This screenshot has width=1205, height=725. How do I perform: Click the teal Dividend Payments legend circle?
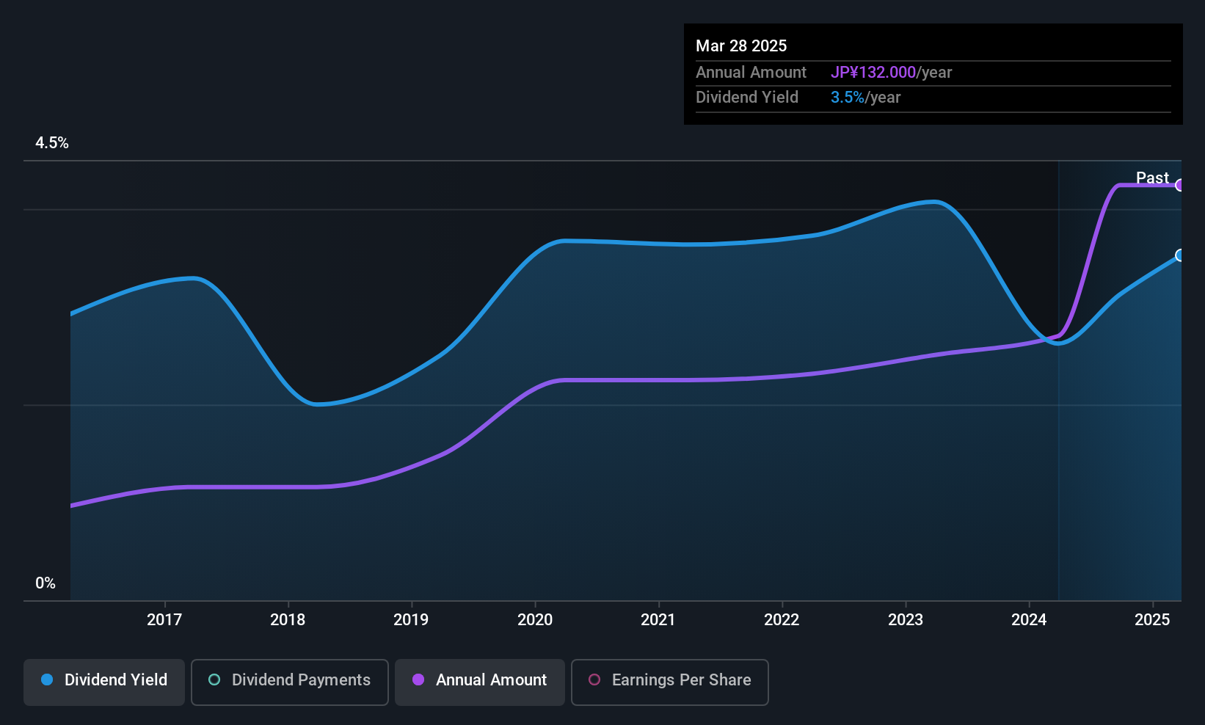214,680
